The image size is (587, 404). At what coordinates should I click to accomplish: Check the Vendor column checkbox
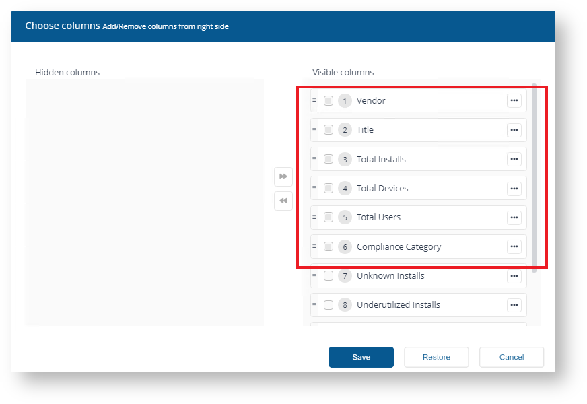pos(329,101)
